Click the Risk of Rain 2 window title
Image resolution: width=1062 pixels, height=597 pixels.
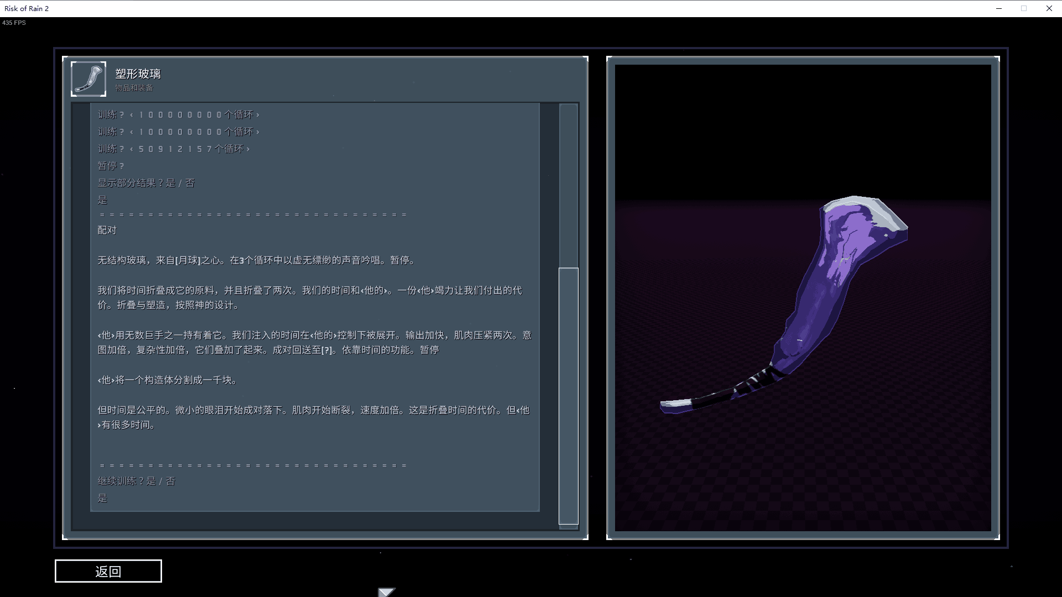coord(27,8)
